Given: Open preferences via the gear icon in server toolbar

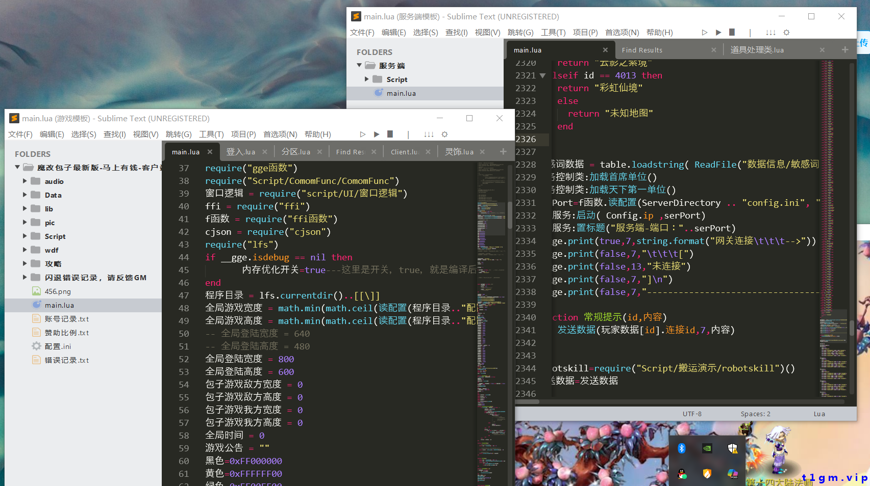Looking at the screenshot, I should 786,32.
